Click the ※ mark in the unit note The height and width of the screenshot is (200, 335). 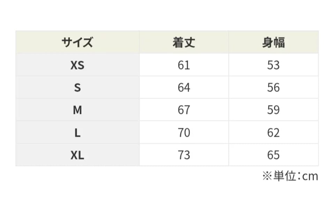(267, 176)
